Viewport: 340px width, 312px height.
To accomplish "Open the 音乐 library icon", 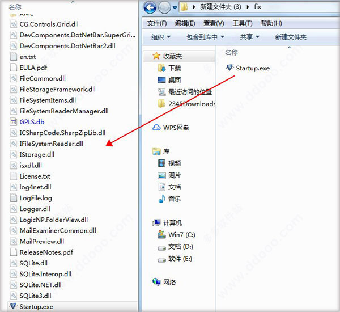I will point(161,199).
